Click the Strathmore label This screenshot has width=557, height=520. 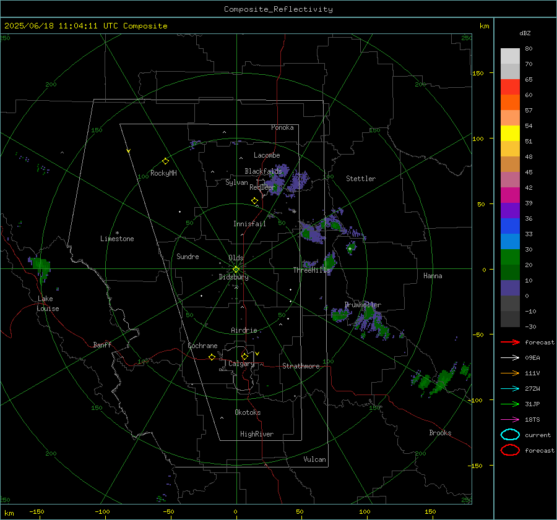(301, 366)
